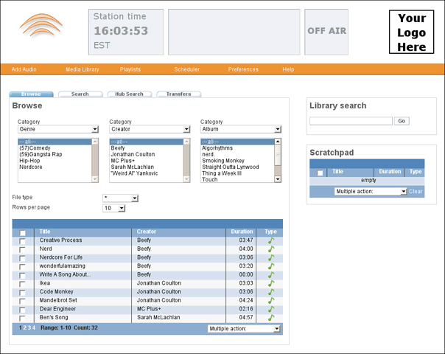The width and height of the screenshot is (445, 354).
Task: Check the Ikea row checkbox
Action: click(x=22, y=284)
